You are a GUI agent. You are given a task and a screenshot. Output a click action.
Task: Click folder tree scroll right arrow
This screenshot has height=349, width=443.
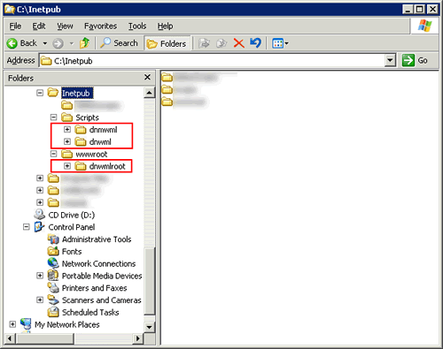pyautogui.click(x=137, y=338)
